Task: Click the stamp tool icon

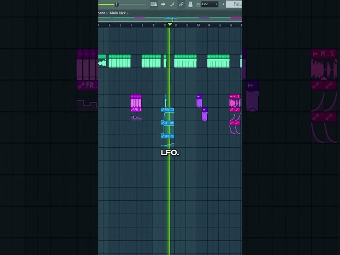Action: point(190,4)
